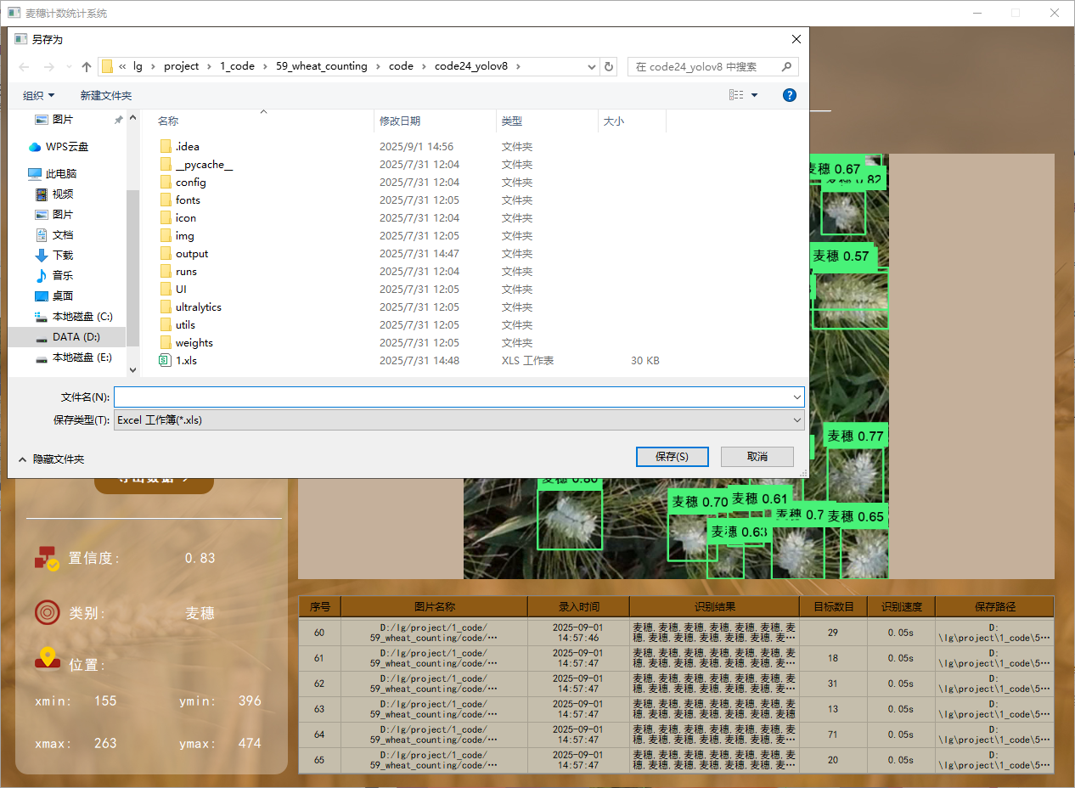Click the 识别结果 column header

(x=714, y=606)
